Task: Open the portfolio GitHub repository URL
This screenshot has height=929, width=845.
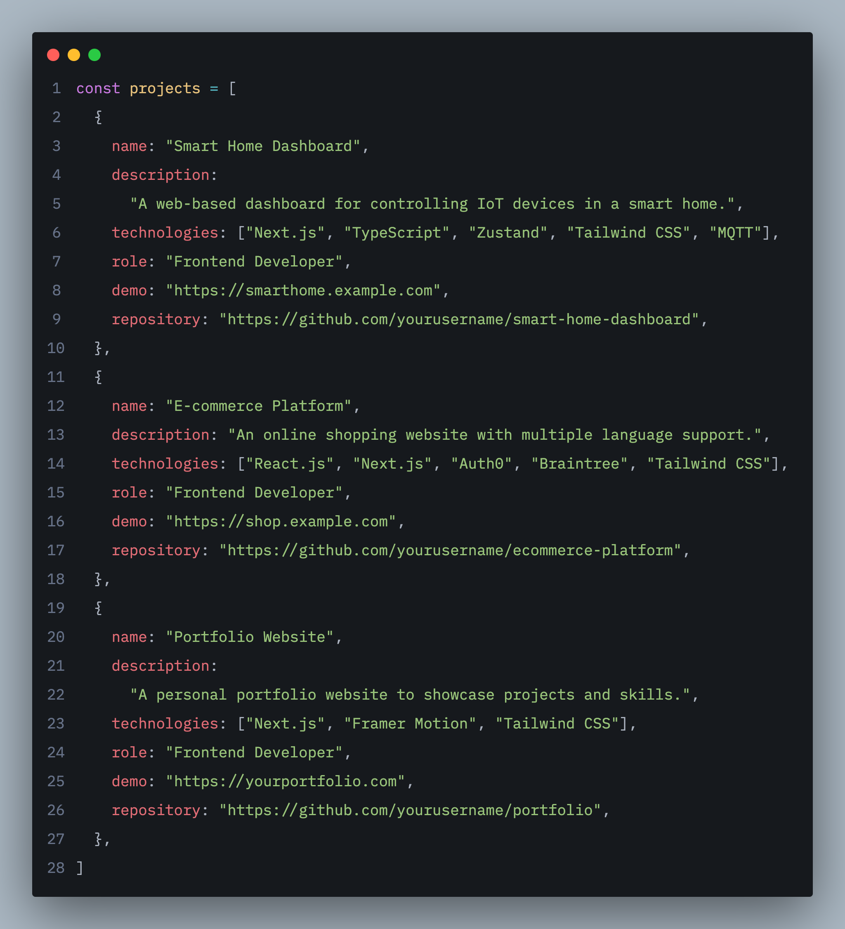Action: (410, 810)
